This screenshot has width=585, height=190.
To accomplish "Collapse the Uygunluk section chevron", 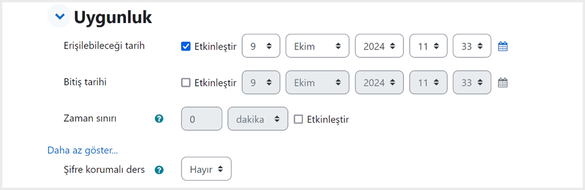I will pos(60,16).
